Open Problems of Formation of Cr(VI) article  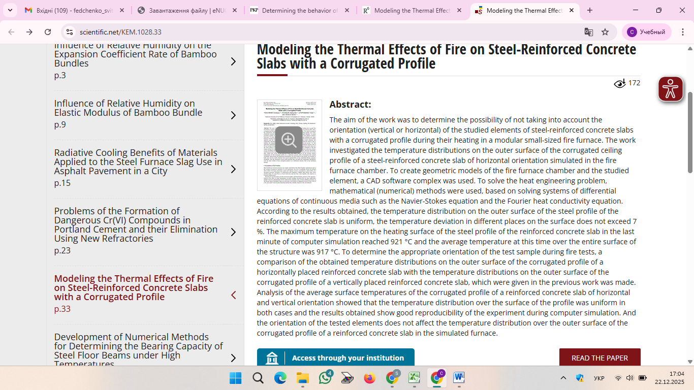136,224
